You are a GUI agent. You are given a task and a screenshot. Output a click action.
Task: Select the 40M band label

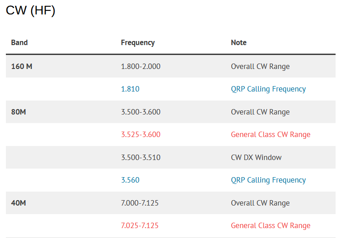[x=19, y=203]
